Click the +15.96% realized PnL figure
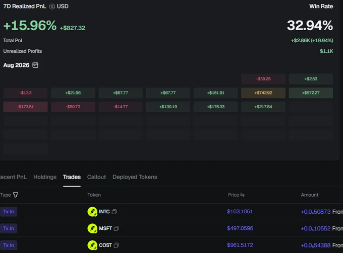Image resolution: width=343 pixels, height=253 pixels. [x=30, y=25]
